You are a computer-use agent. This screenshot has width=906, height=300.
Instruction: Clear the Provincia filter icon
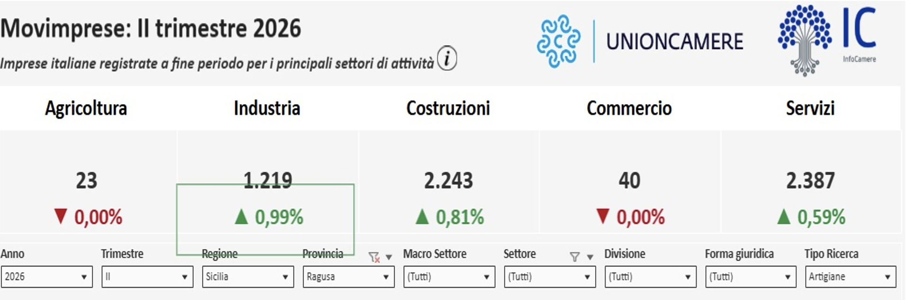[x=374, y=257]
